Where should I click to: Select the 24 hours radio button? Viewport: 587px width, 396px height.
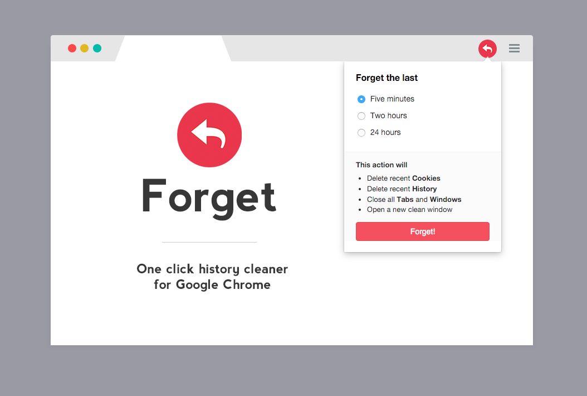(361, 133)
